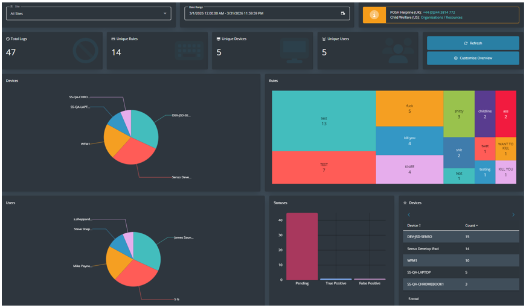
Task: Sort the table by Count column header
Action: [471, 225]
